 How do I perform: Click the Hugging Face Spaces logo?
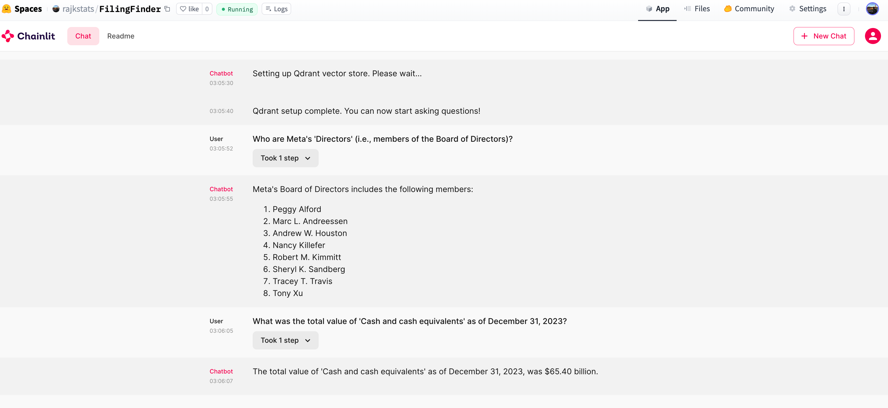pos(7,8)
